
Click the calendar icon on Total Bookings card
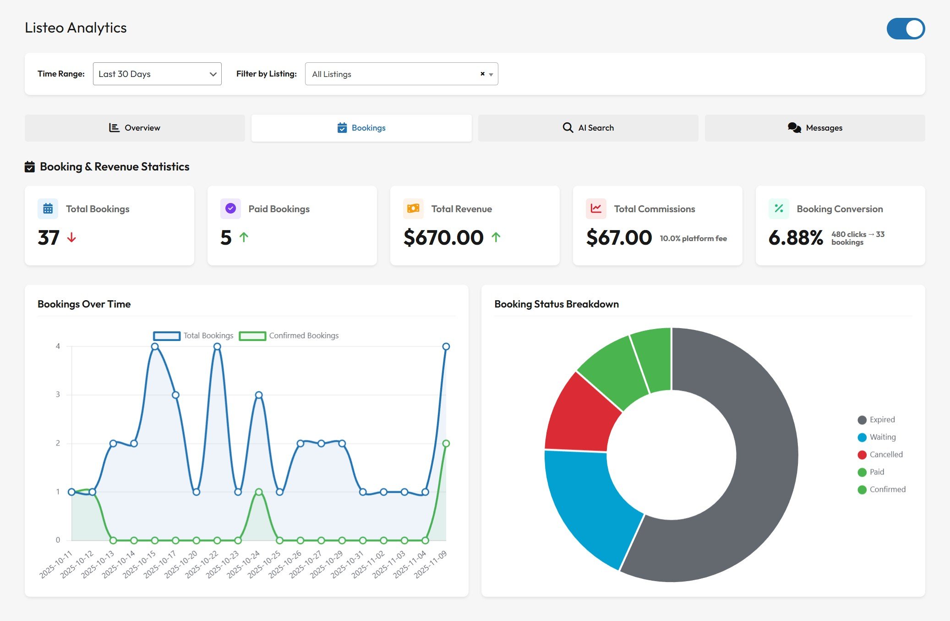tap(47, 209)
